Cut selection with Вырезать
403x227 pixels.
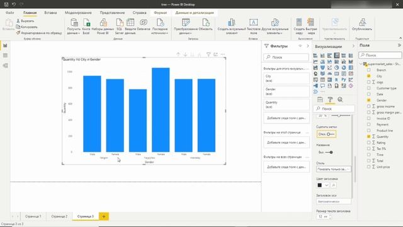pyautogui.click(x=25, y=21)
